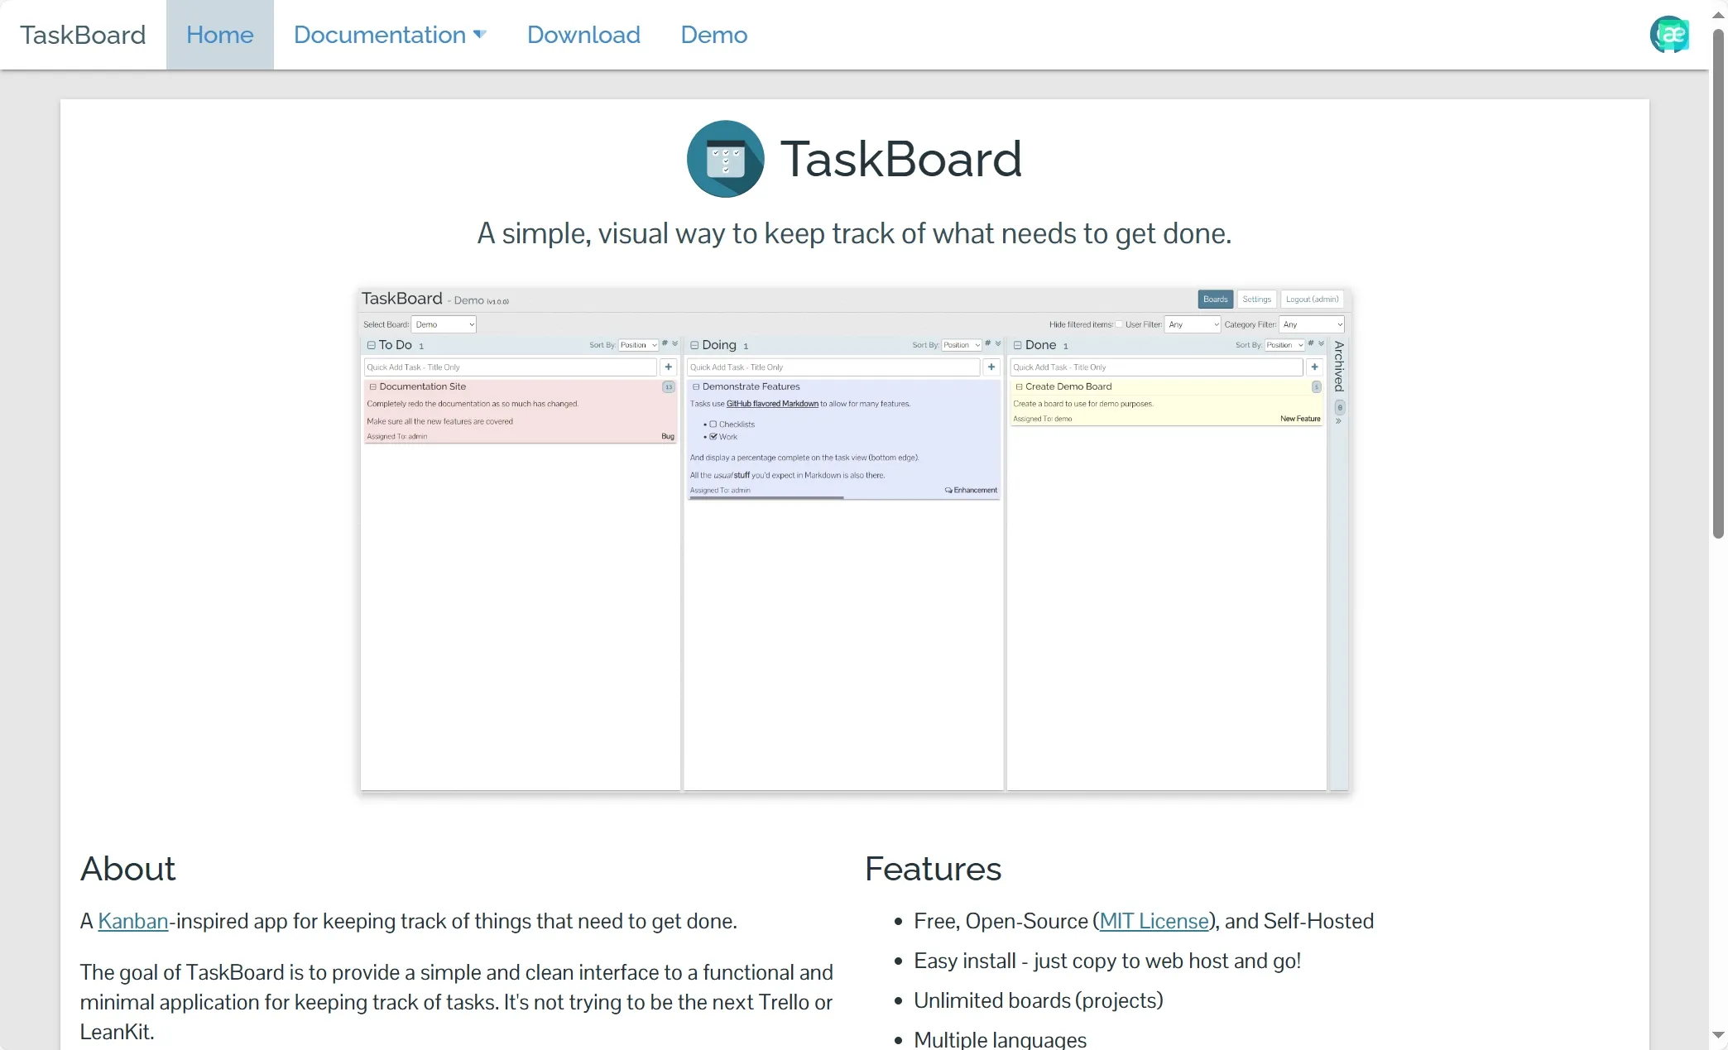Click the Archived count badge showing 0
The width and height of the screenshot is (1728, 1050).
pyautogui.click(x=1340, y=407)
